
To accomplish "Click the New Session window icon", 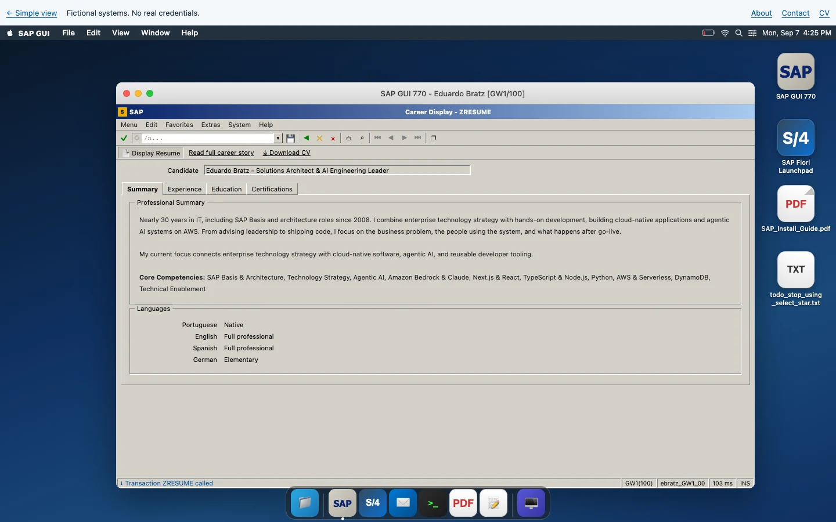I will click(433, 138).
